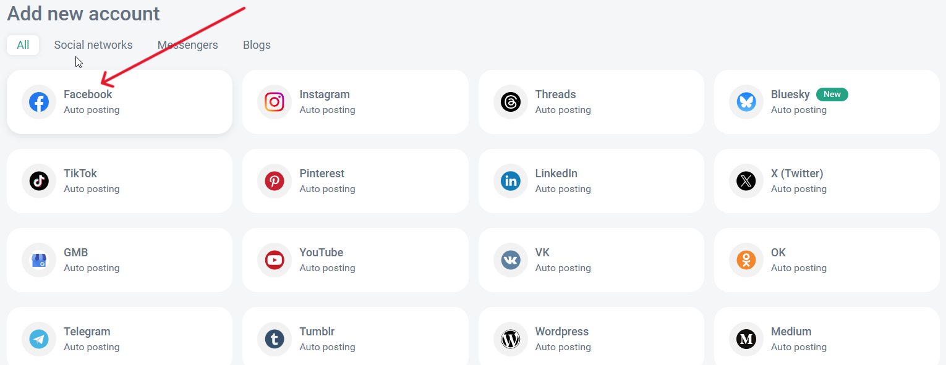The image size is (946, 365).
Task: Add a Wordpress account
Action: 590,338
